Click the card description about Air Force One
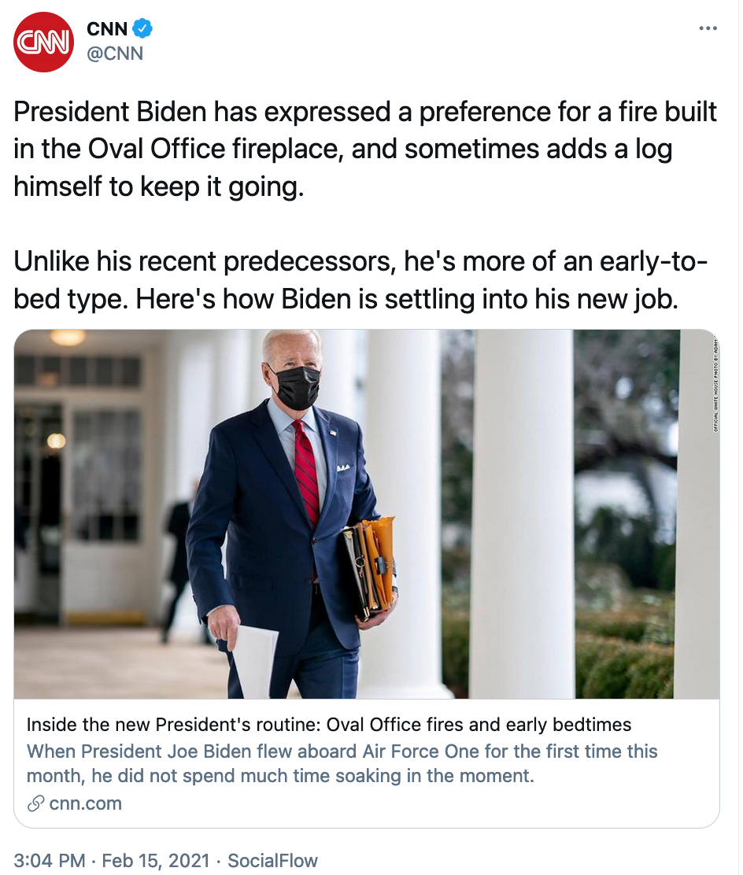The image size is (743, 875). click(x=342, y=763)
